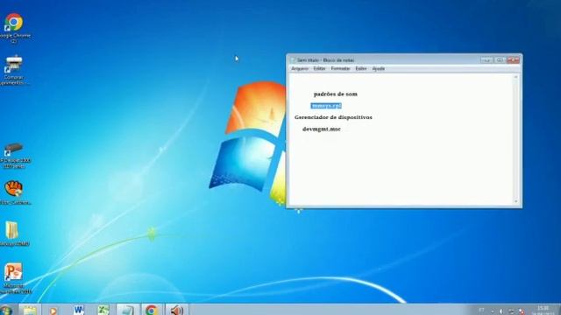Click the Notepad title bar icon
This screenshot has height=315, width=561.
click(293, 60)
